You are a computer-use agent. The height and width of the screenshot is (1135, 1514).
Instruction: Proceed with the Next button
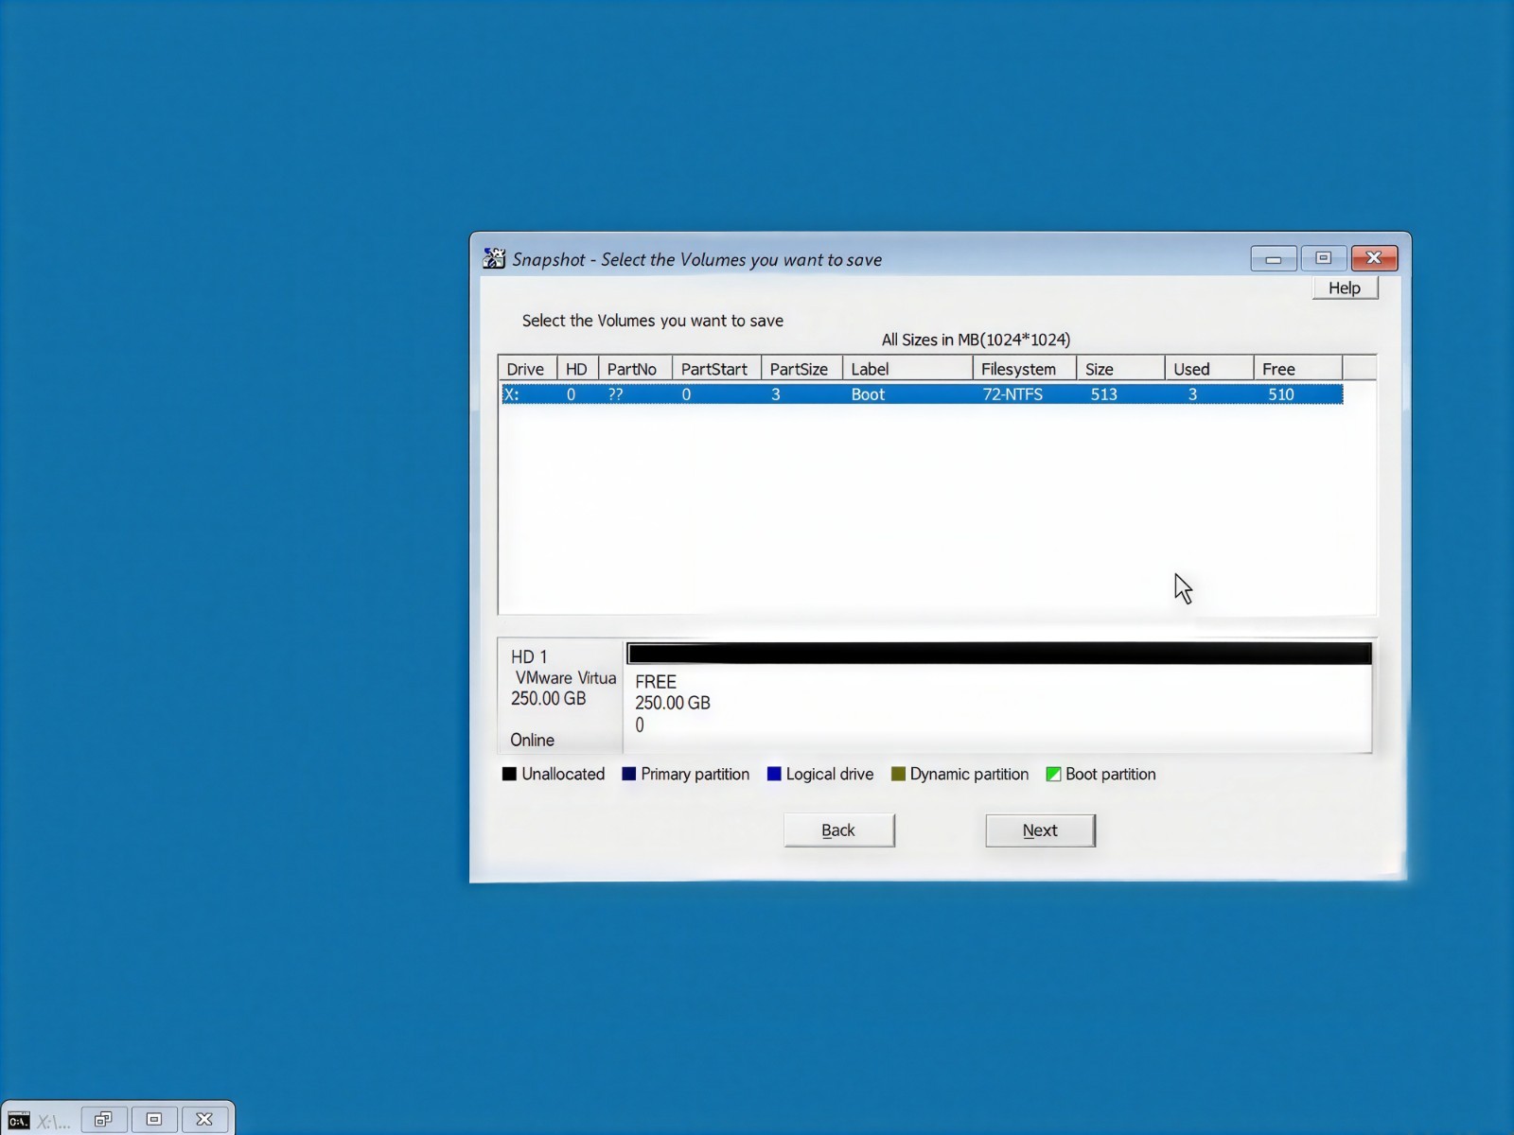(x=1040, y=830)
